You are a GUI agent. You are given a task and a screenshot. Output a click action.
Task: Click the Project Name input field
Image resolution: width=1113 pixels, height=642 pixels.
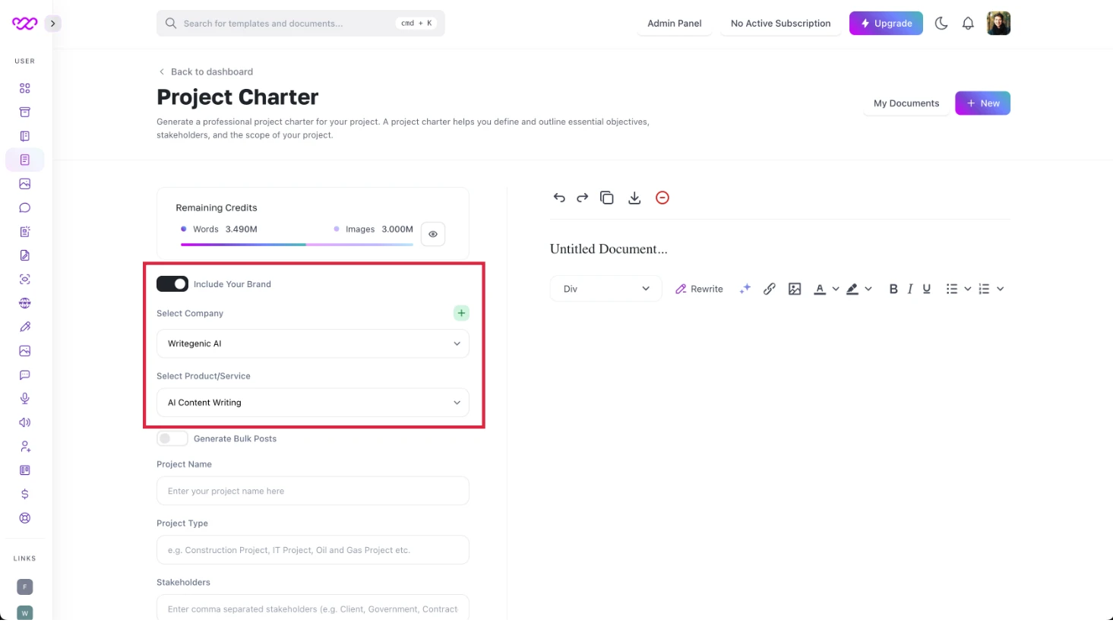pyautogui.click(x=312, y=491)
